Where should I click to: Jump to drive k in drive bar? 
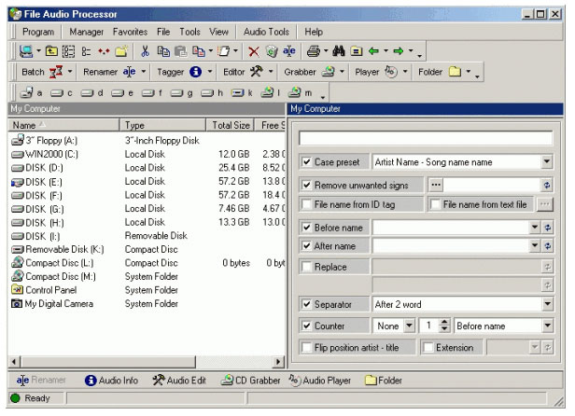point(242,93)
